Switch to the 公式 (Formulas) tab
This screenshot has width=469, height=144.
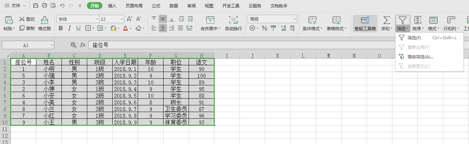point(156,6)
